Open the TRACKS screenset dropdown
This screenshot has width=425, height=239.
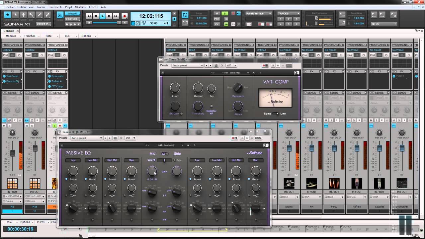pyautogui.click(x=289, y=14)
